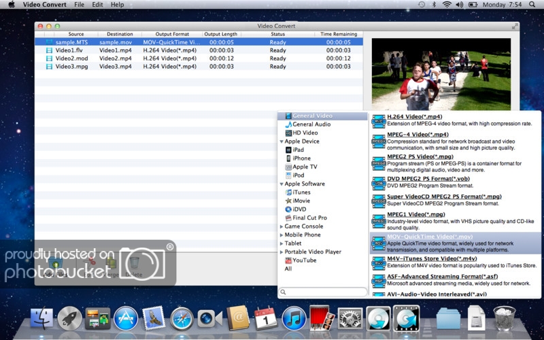
Task: Open Launchpad from the Dock
Action: (70, 318)
